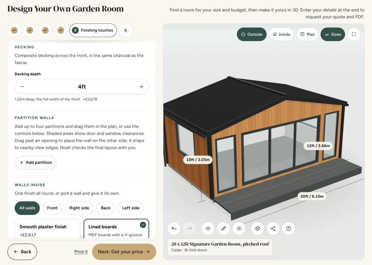Click the 12ft / 3.66m depth label
The height and width of the screenshot is (265, 372).
(318, 146)
